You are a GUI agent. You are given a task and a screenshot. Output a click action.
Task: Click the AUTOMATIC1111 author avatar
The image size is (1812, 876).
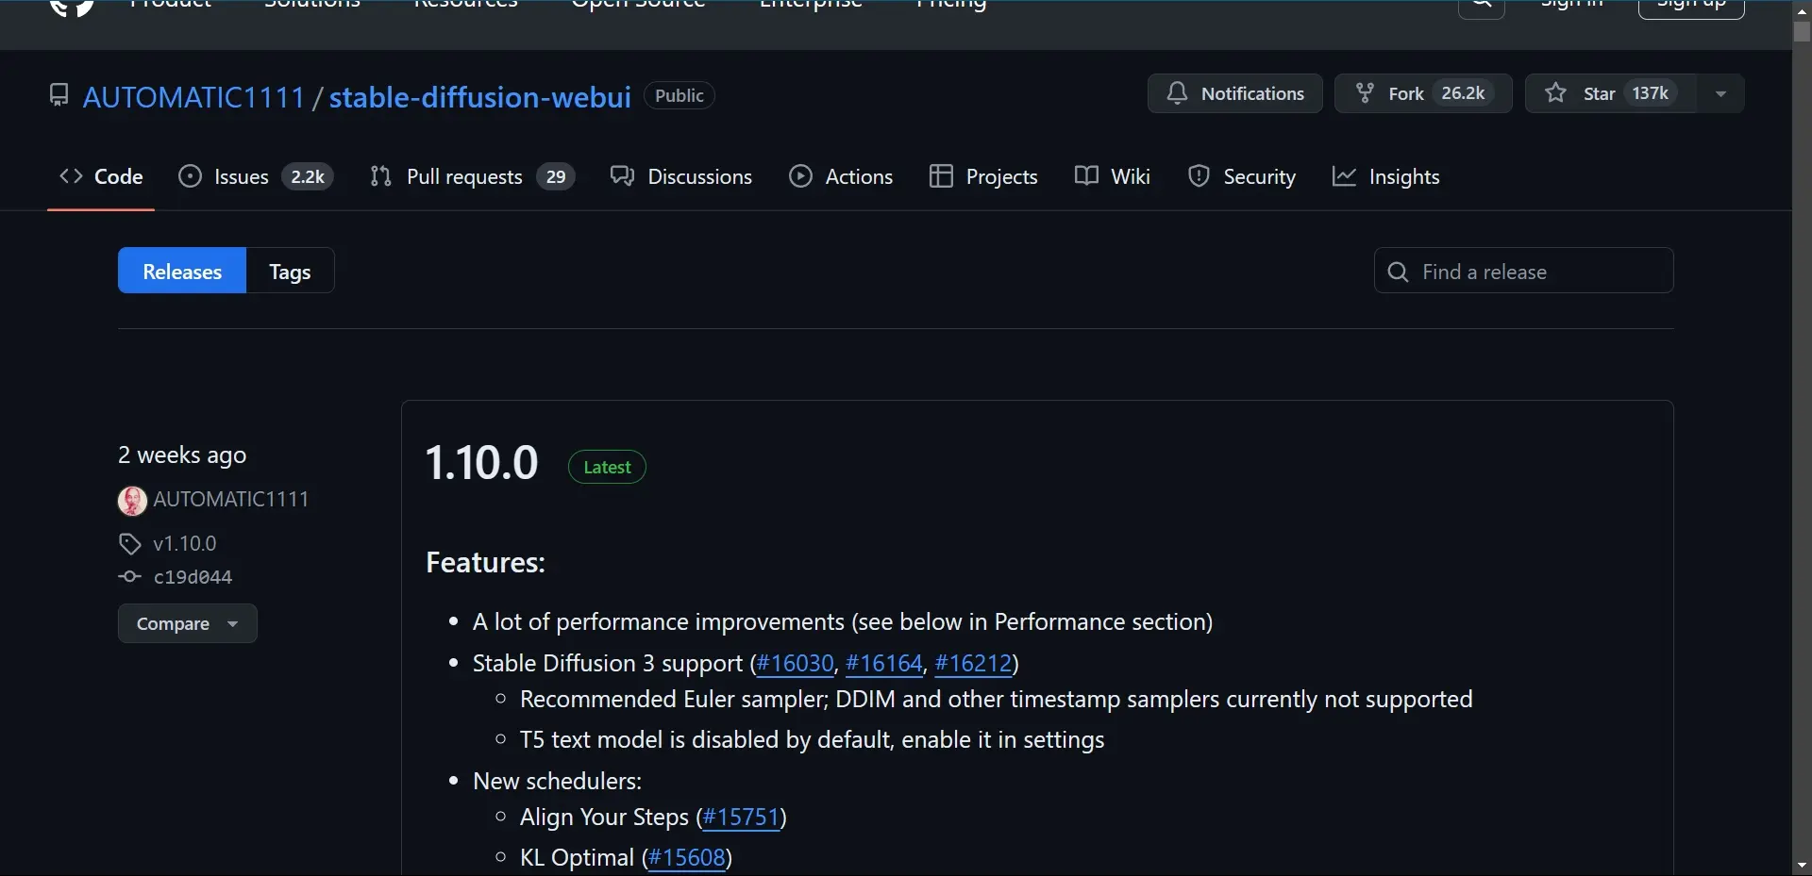(x=132, y=501)
